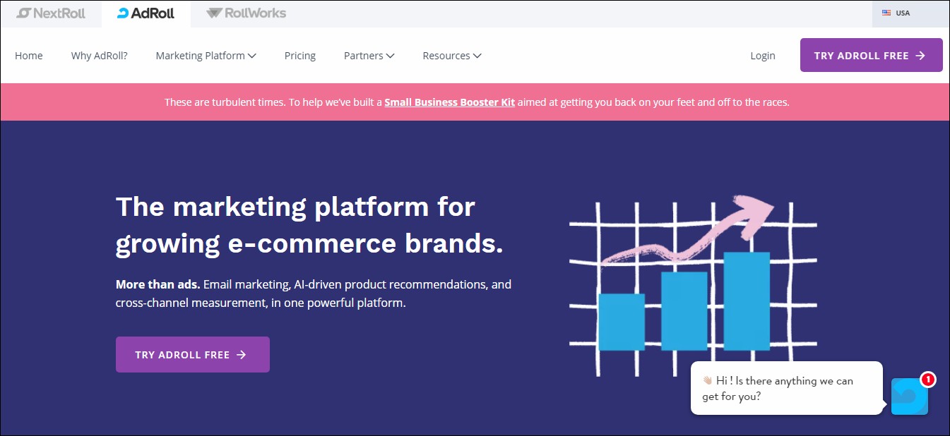Expand the Resources dropdown menu
Screen dimensions: 950x436
pos(451,56)
